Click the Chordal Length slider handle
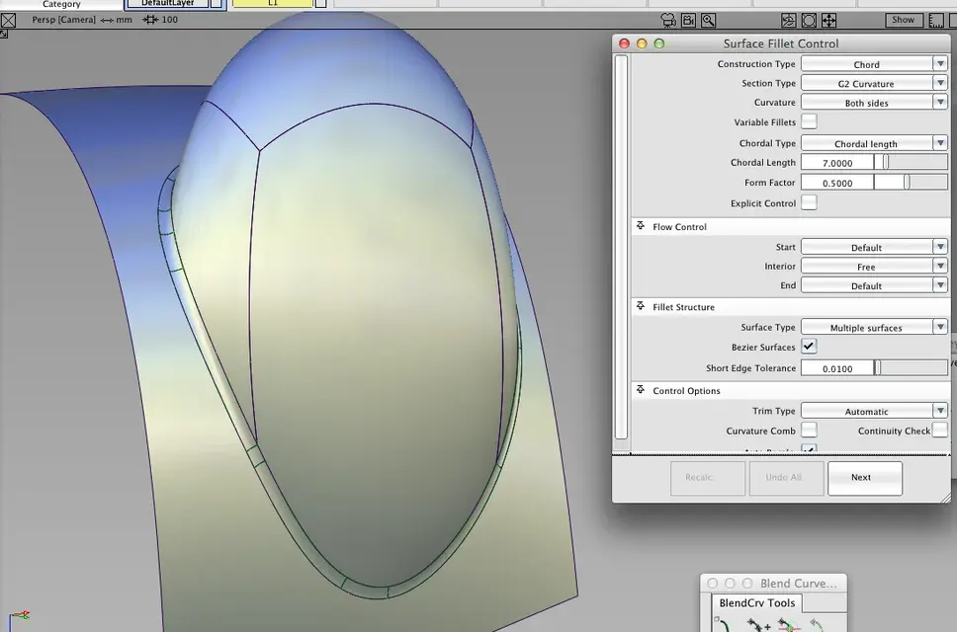The height and width of the screenshot is (632, 957). 886,162
